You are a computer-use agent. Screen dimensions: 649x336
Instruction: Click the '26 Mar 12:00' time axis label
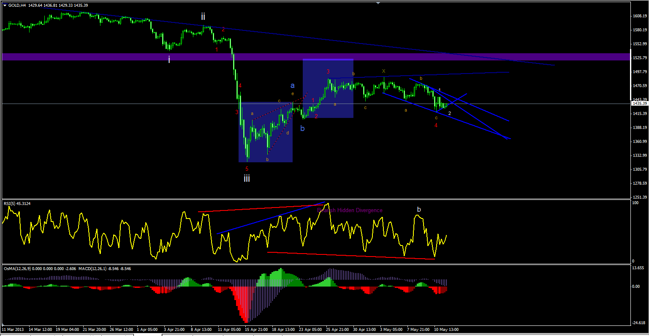pyautogui.click(x=122, y=329)
